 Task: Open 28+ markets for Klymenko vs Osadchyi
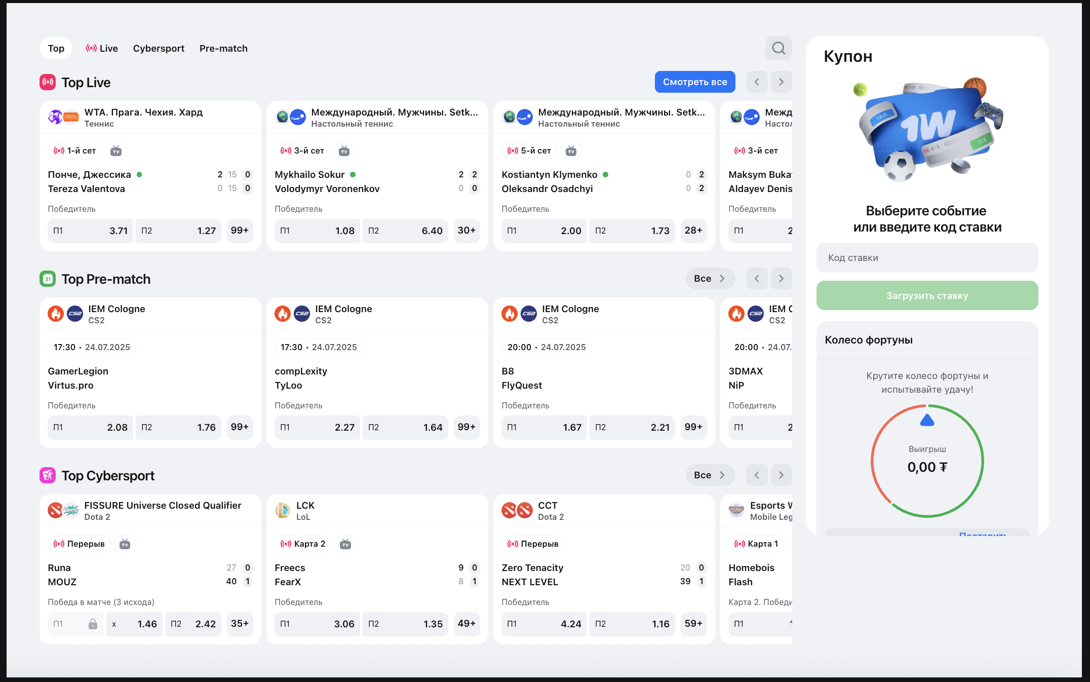click(693, 231)
